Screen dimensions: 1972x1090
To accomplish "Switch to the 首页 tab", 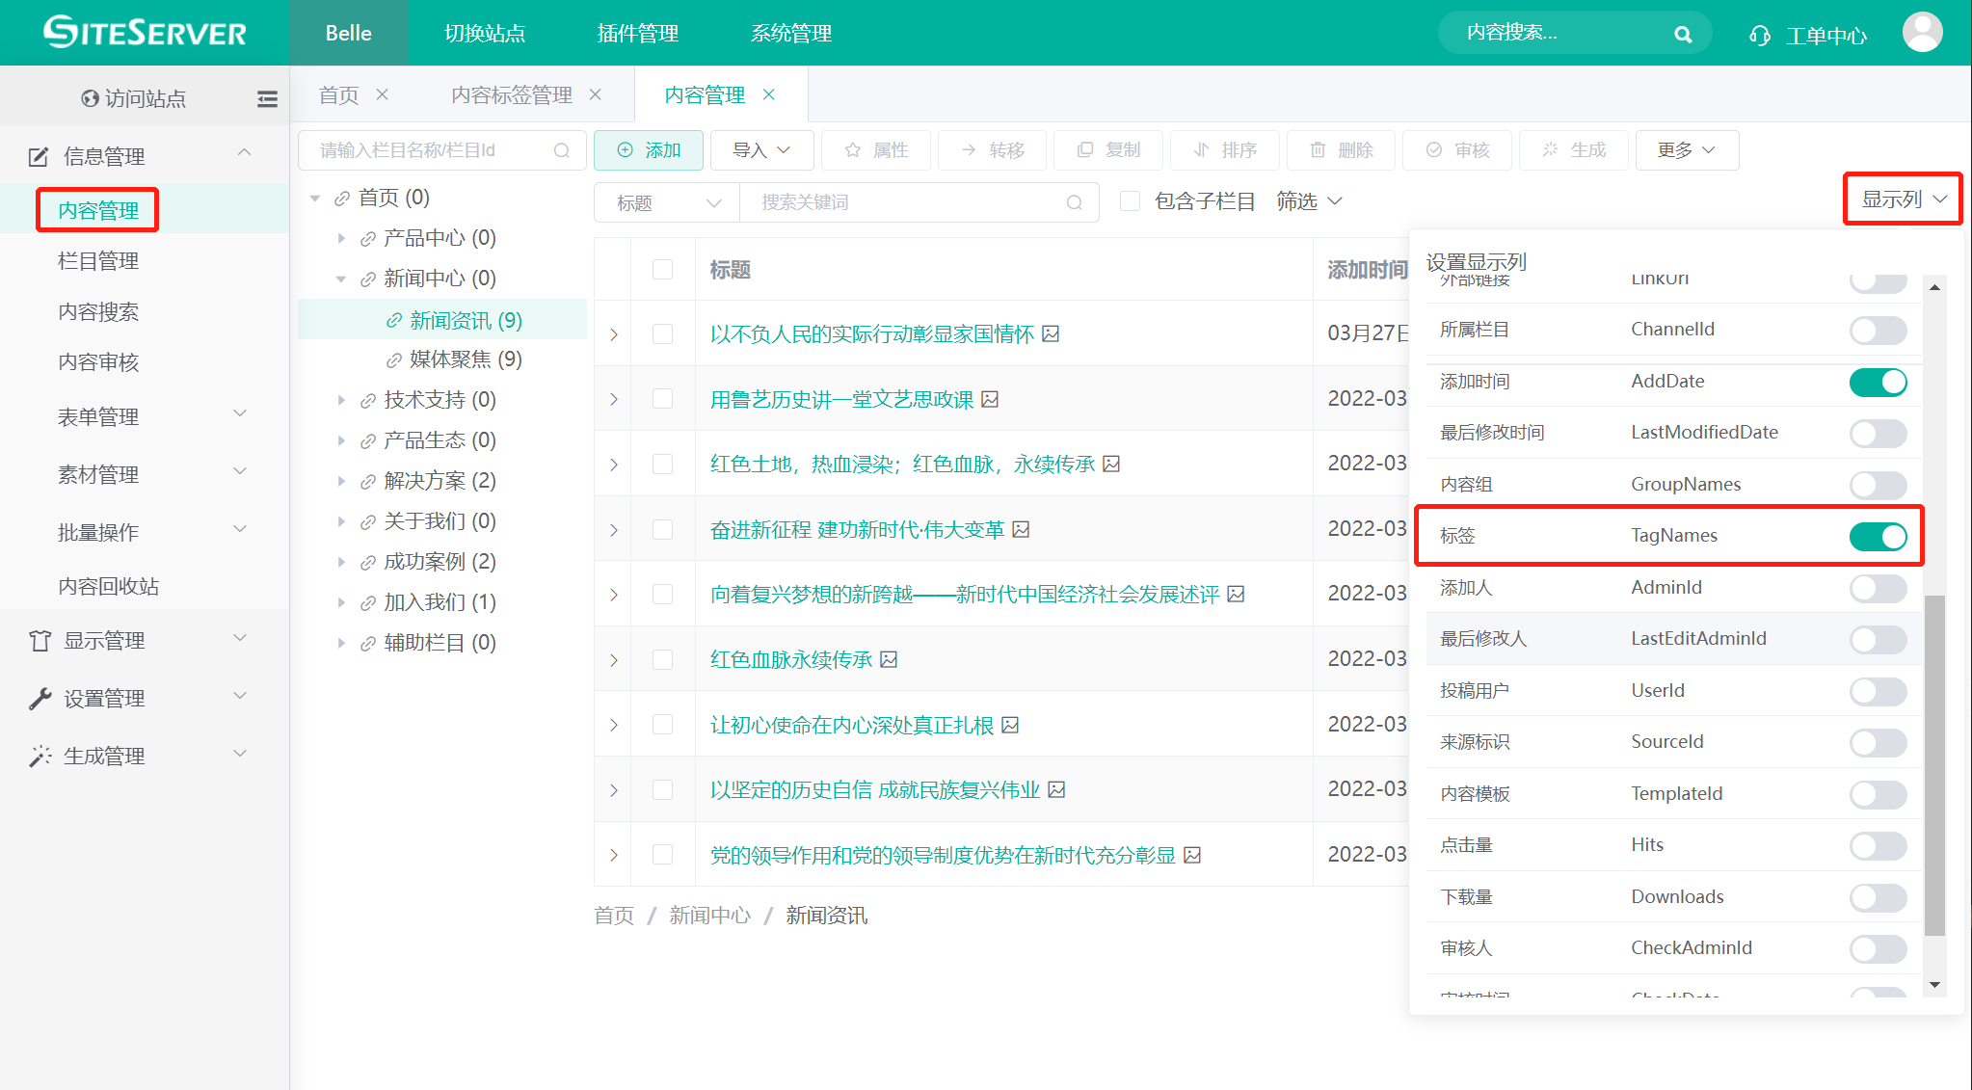I will [x=338, y=94].
